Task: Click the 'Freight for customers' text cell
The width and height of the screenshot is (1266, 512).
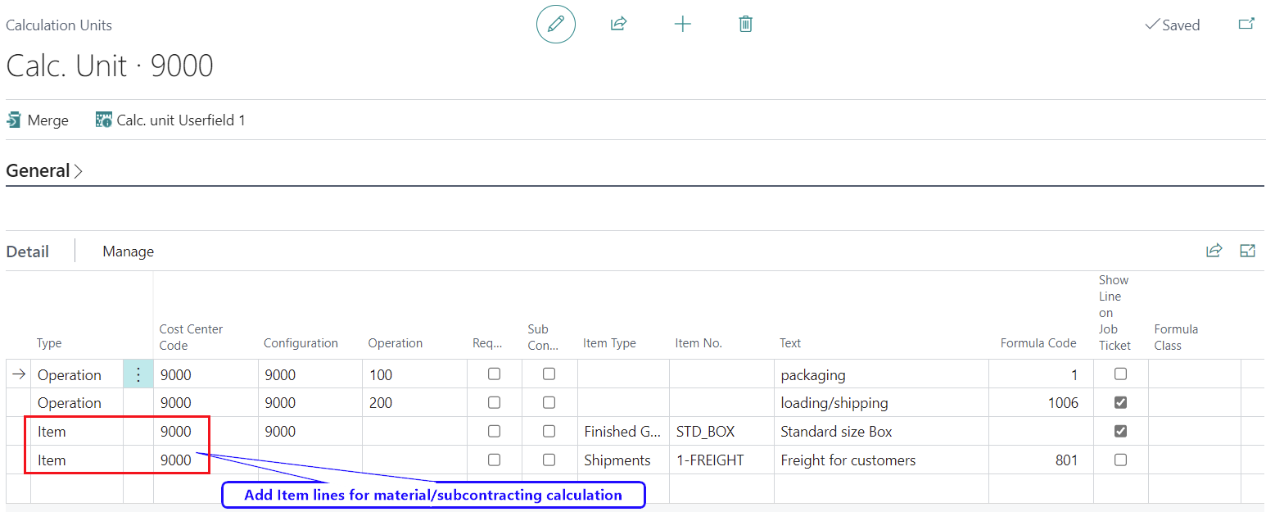Action: click(881, 460)
